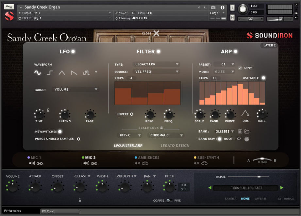Enable the APPLY checkbox in ARP section

coord(241,68)
